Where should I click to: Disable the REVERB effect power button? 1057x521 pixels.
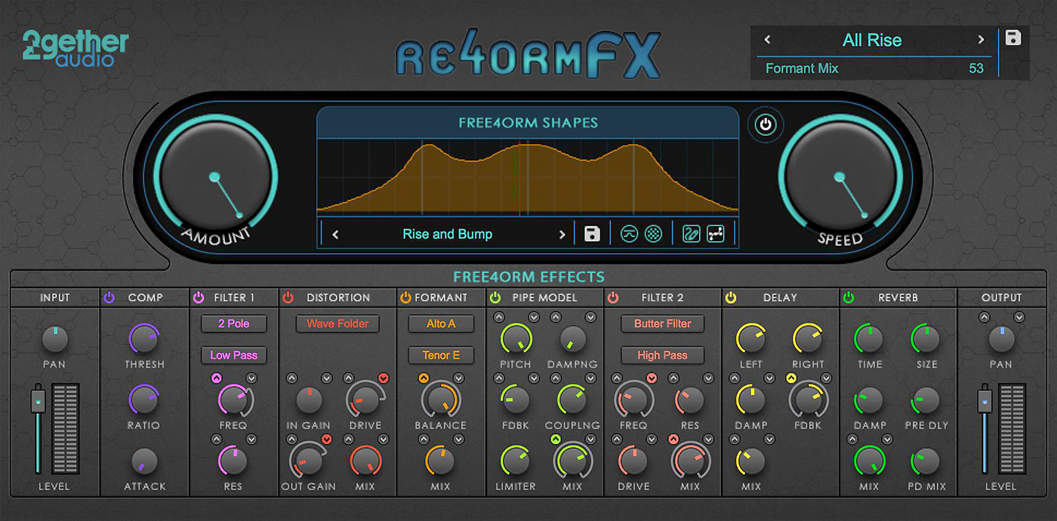point(849,298)
